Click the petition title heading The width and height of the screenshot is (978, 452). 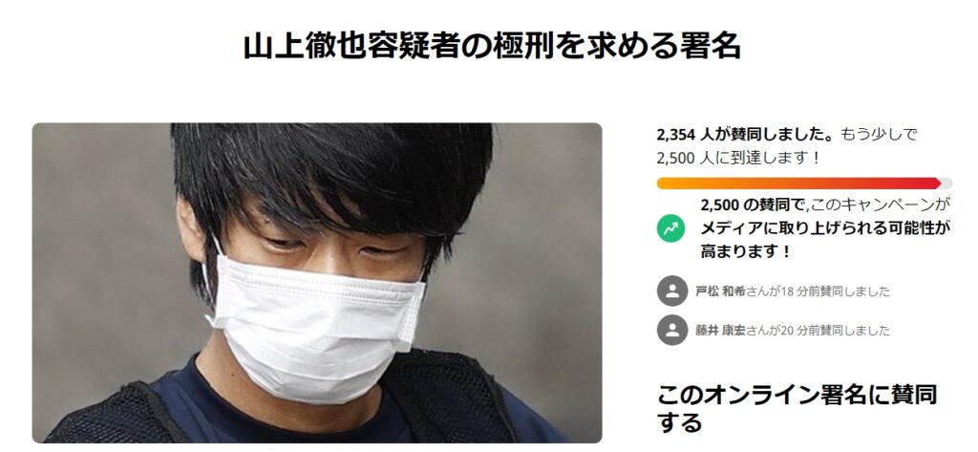coord(492,46)
